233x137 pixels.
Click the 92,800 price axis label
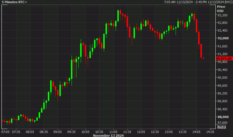tap(222, 23)
